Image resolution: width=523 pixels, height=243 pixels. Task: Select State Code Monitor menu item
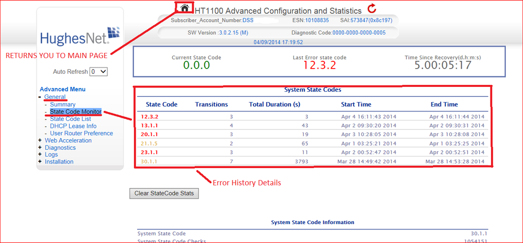tap(75, 112)
